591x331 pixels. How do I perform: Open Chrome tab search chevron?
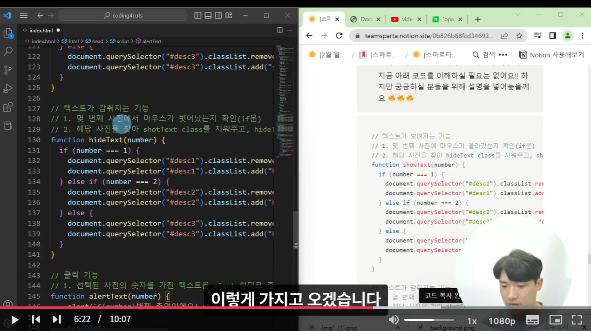(x=518, y=15)
